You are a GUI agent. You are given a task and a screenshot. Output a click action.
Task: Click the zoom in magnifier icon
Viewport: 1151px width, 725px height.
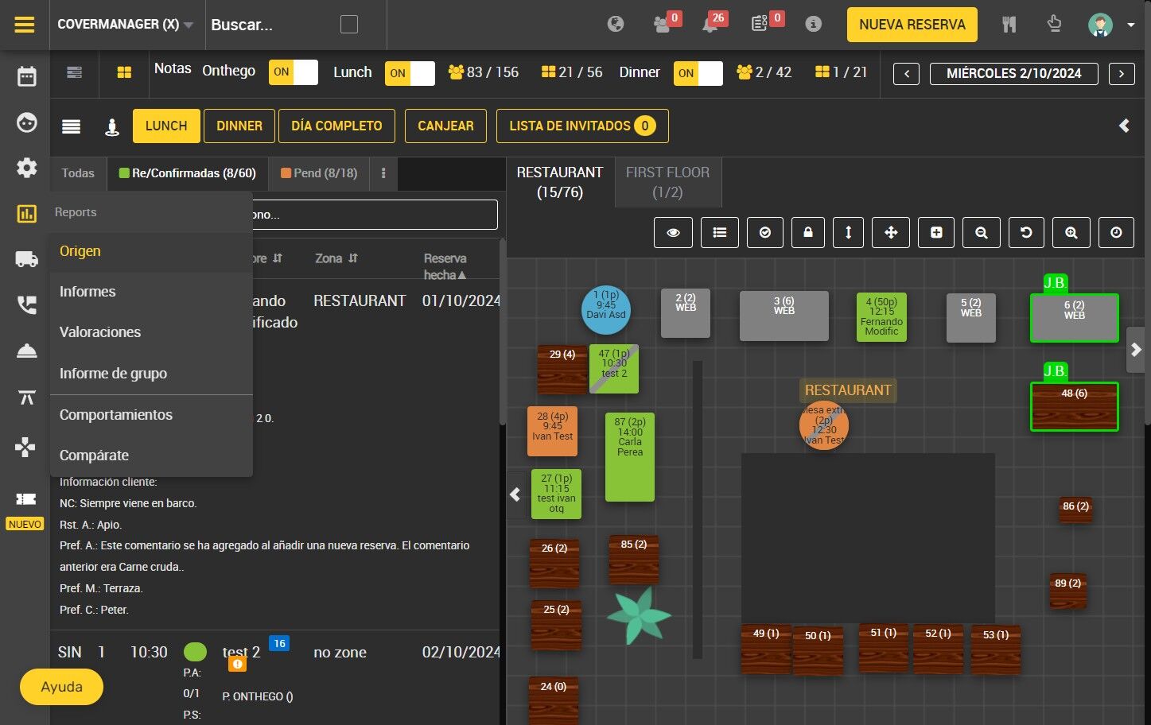point(1071,232)
